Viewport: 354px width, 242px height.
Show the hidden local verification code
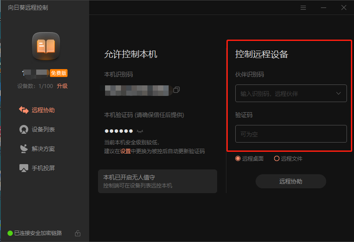click(x=140, y=131)
